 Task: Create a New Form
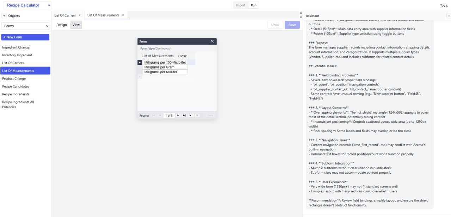click(25, 37)
